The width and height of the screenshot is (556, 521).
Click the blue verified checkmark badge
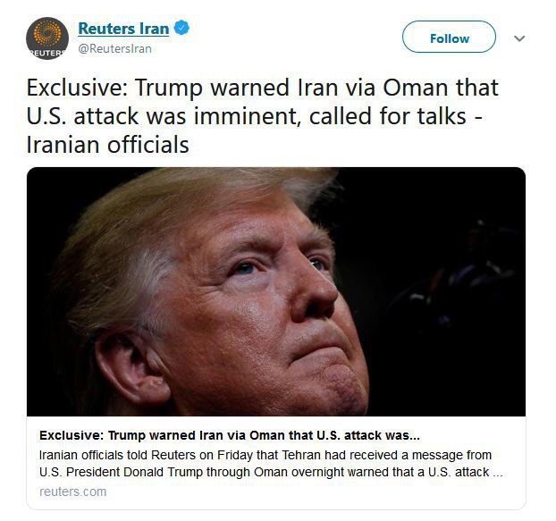click(x=181, y=28)
